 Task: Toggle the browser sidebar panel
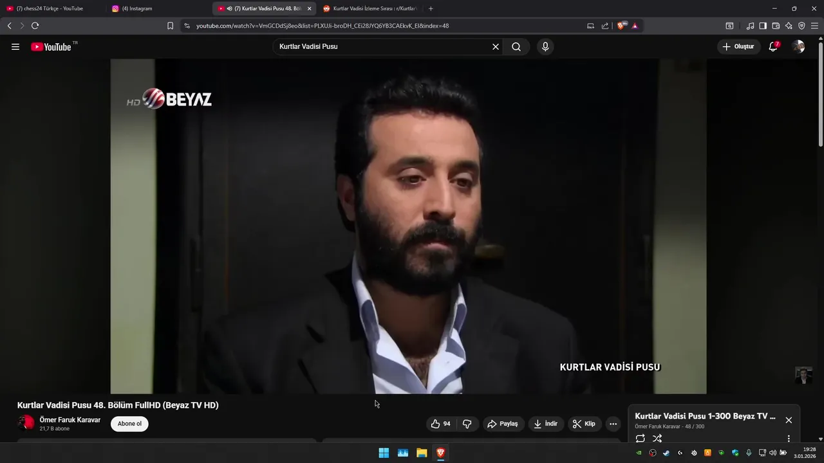(x=763, y=26)
